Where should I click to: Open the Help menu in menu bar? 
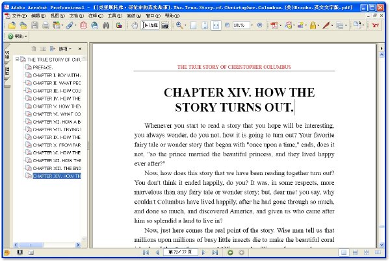pyautogui.click(x=172, y=16)
